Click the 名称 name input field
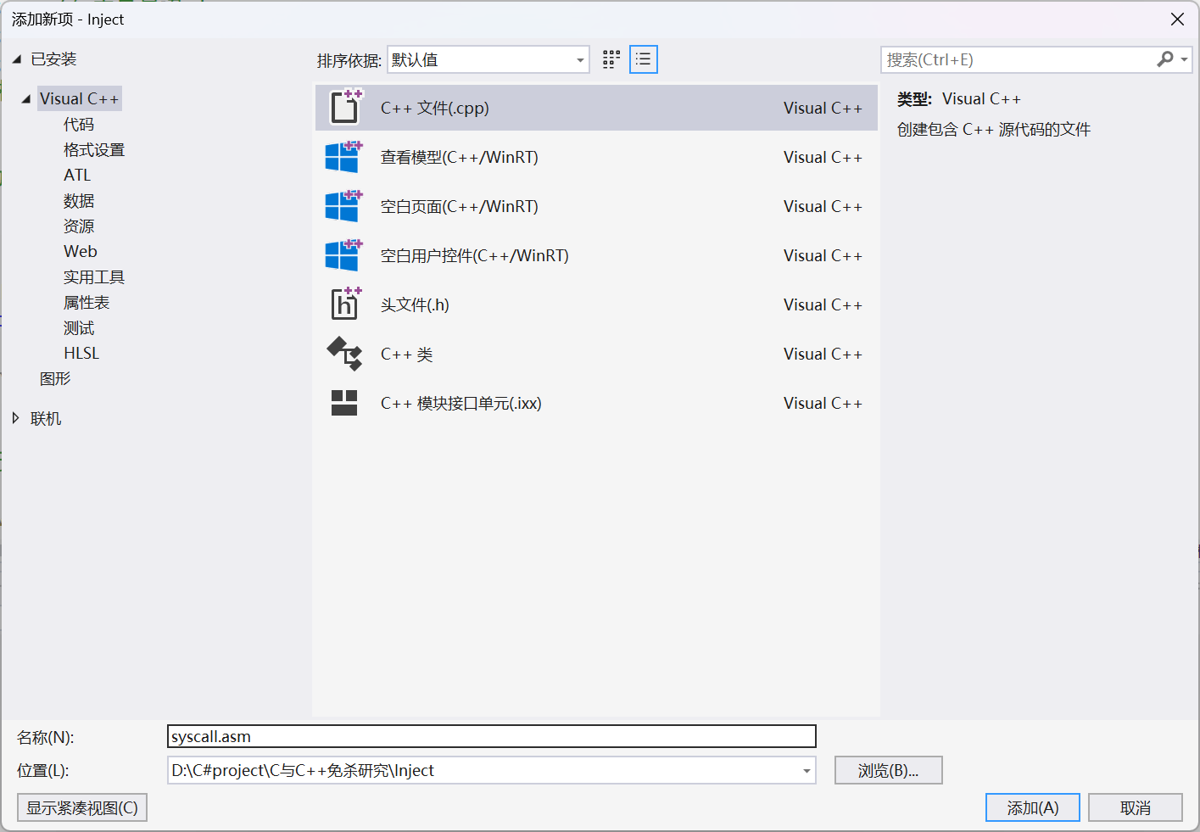This screenshot has height=832, width=1200. pos(492,736)
